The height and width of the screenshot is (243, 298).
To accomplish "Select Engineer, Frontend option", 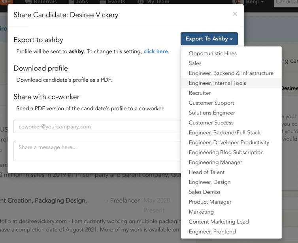I will coord(231,232).
